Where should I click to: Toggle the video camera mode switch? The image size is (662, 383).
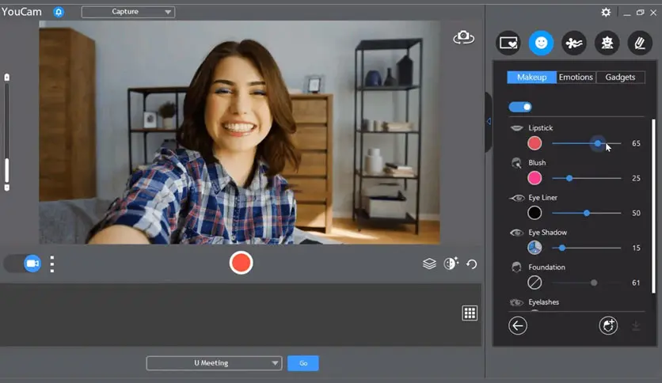(x=24, y=264)
